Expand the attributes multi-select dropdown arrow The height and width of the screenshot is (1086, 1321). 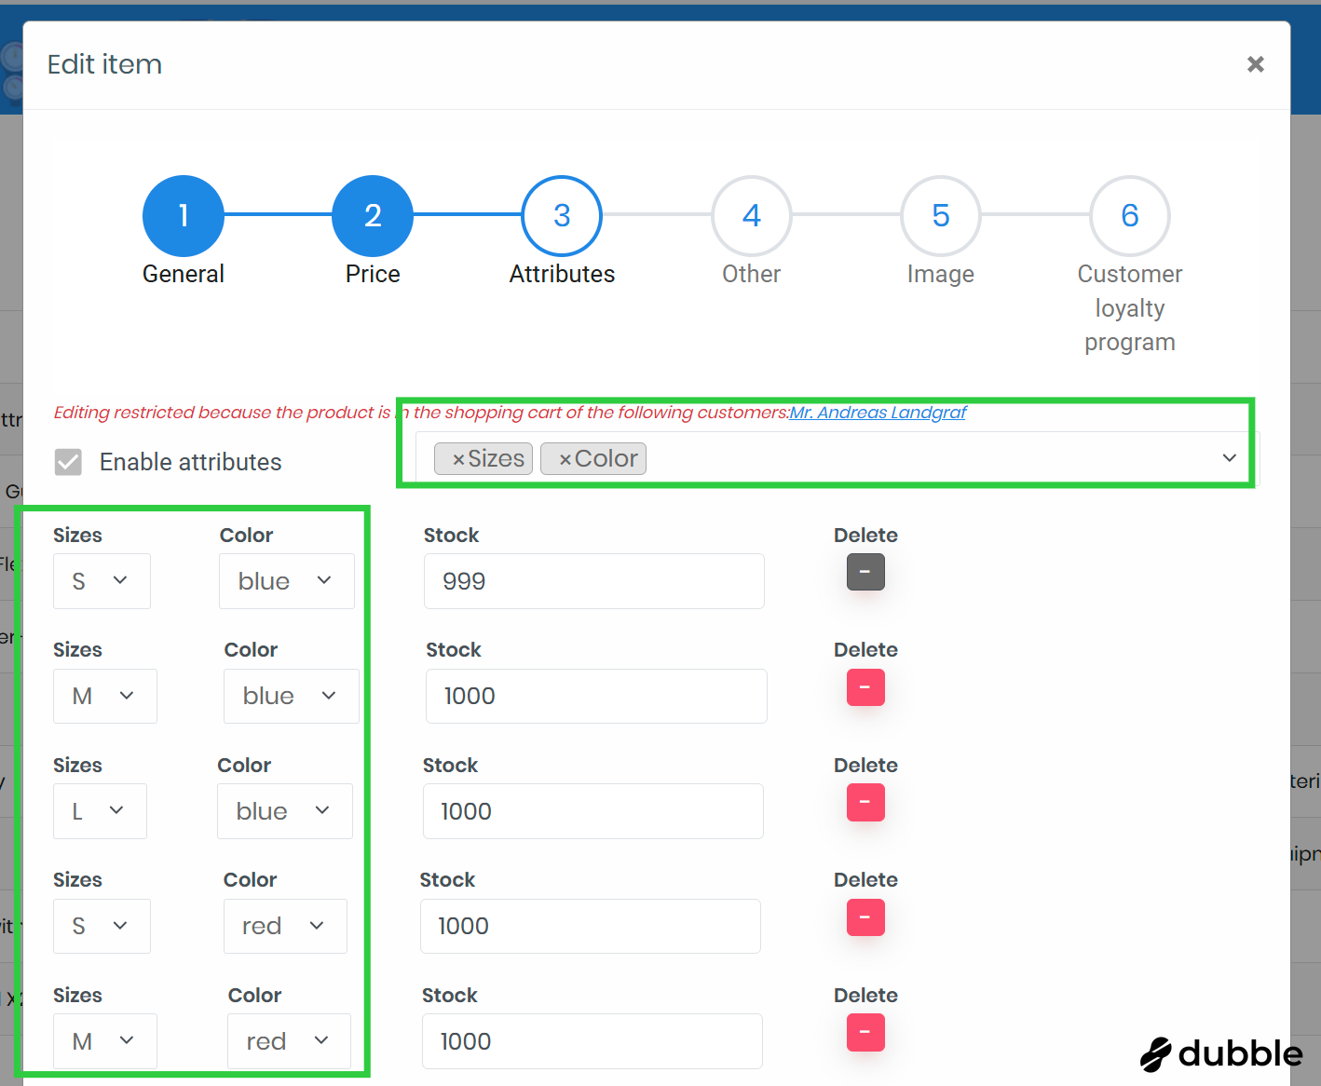pyautogui.click(x=1229, y=457)
